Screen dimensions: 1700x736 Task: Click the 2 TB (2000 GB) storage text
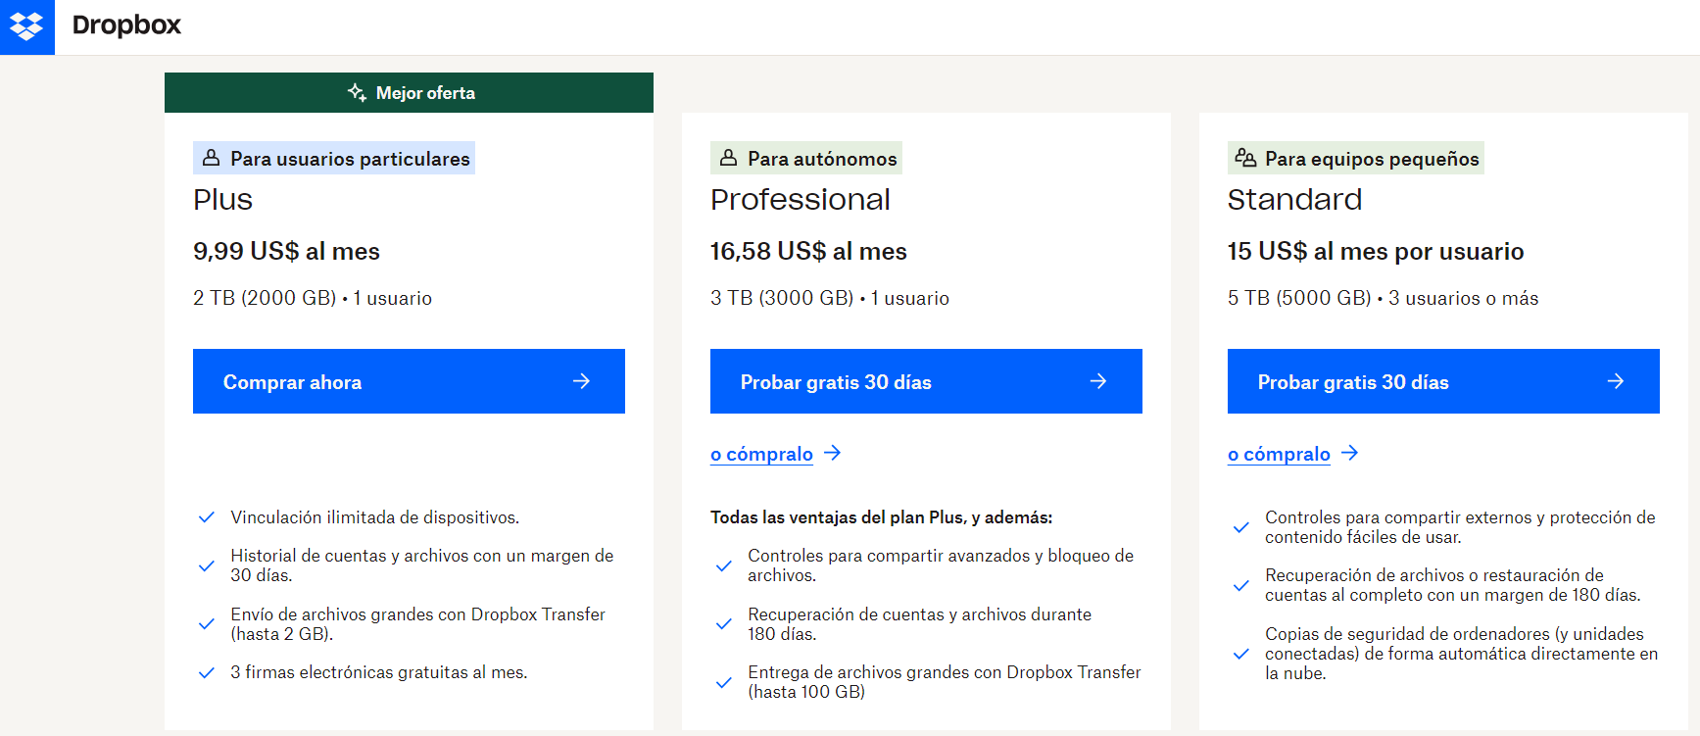[265, 298]
